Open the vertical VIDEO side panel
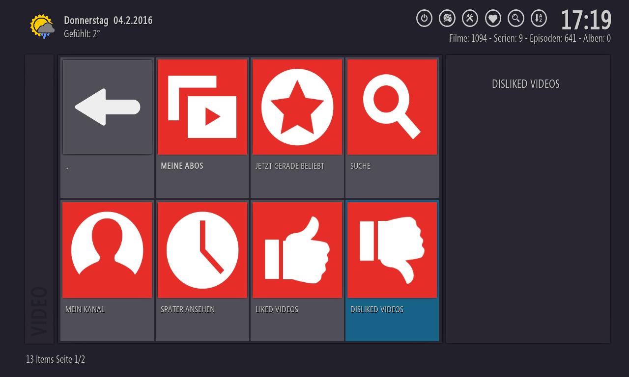Screen dimensions: 629x377 point(39,199)
